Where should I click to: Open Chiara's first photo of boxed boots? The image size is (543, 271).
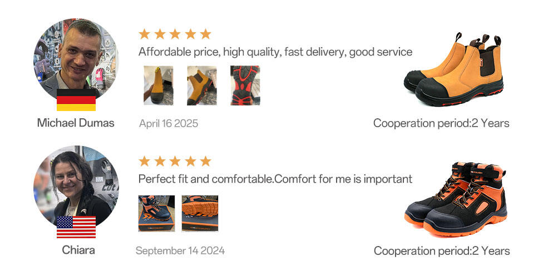click(x=156, y=213)
